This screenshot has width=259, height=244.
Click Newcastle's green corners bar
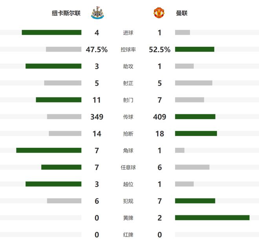[49, 150]
